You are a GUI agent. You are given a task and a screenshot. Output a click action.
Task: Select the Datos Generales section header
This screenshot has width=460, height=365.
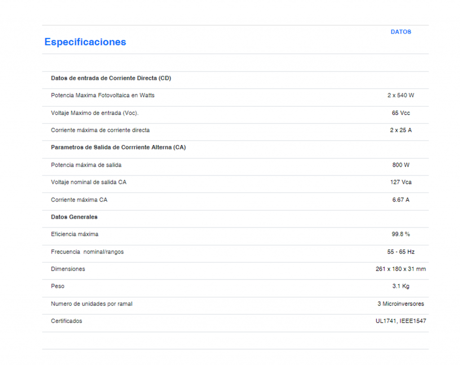tap(74, 217)
